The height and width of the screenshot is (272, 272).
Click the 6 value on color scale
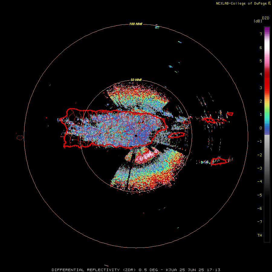261,47
